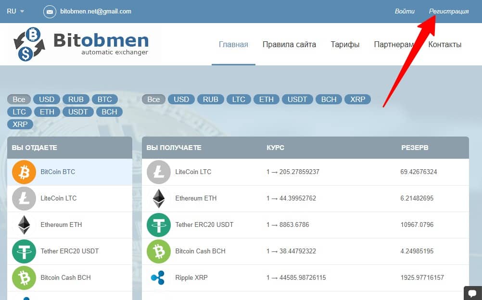The width and height of the screenshot is (482, 300).
Task: Select Все filter in the receive filters
Action: pos(153,100)
